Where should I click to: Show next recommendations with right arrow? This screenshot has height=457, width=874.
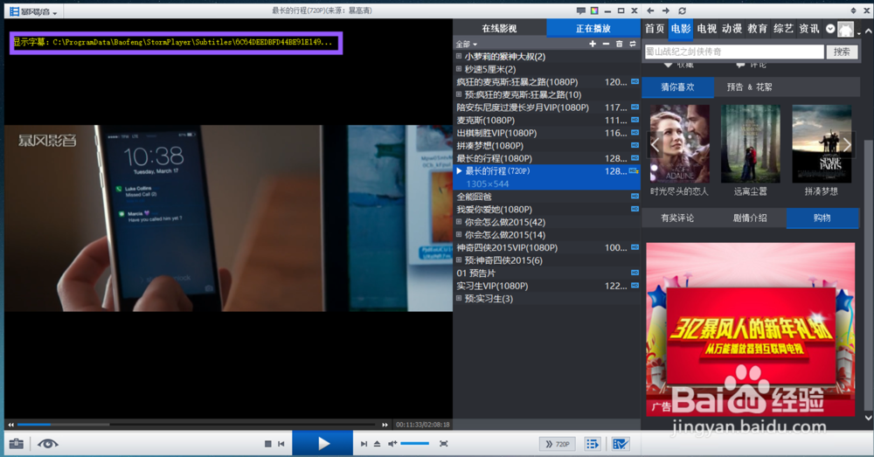coord(847,144)
